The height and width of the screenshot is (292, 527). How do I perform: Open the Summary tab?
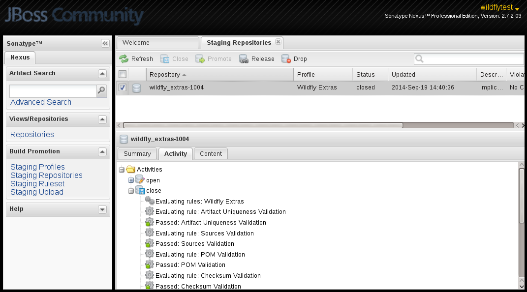pos(137,154)
